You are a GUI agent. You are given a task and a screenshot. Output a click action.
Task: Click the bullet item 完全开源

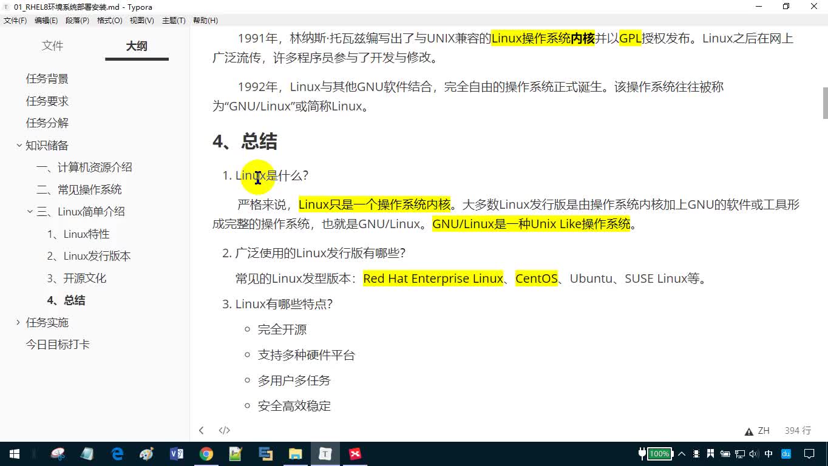282,329
